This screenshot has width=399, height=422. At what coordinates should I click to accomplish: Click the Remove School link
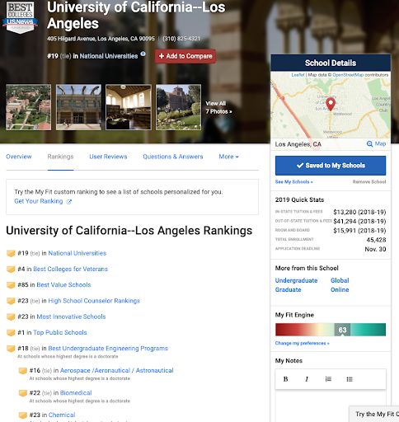pos(369,182)
